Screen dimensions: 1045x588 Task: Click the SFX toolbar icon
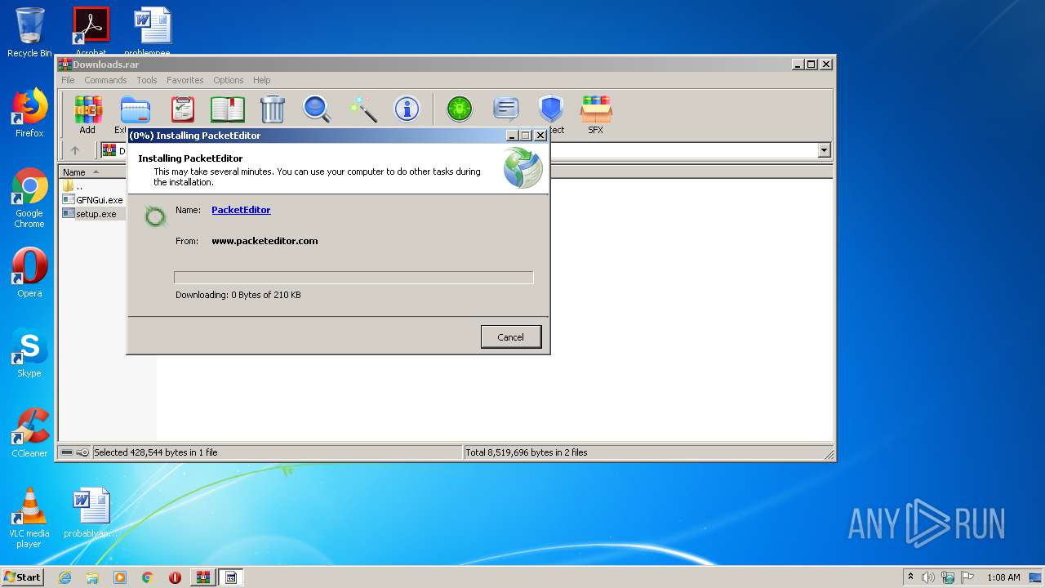596,114
